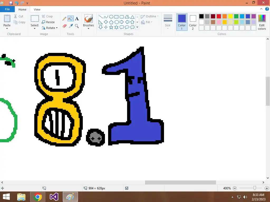The image size is (270, 202).
Task: Select the Fill with color bucket tool
Action: click(71, 19)
